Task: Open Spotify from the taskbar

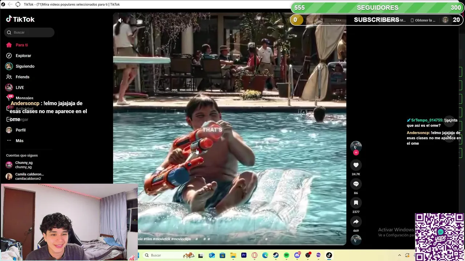Action: (x=286, y=255)
